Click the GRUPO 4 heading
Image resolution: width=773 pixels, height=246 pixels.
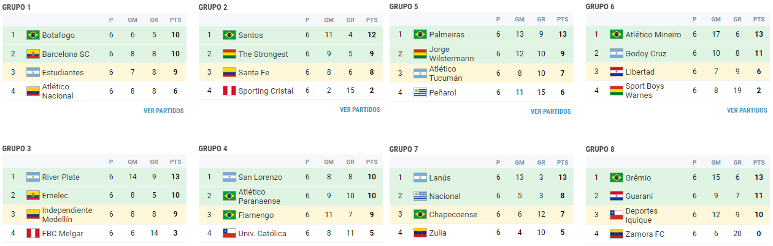[213, 149]
